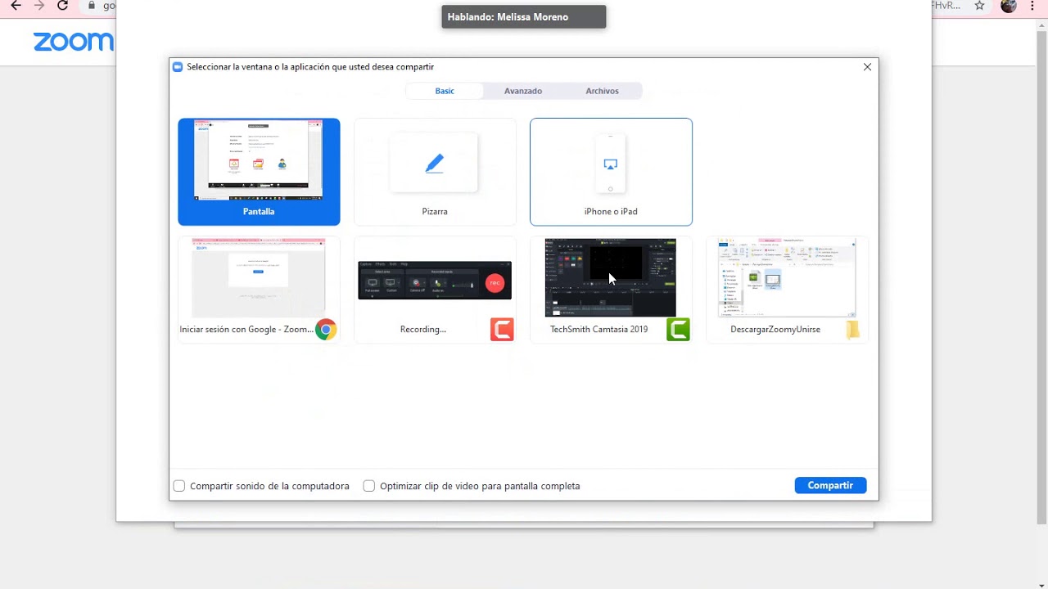
Task: Close the share selection dialog
Action: pyautogui.click(x=867, y=67)
